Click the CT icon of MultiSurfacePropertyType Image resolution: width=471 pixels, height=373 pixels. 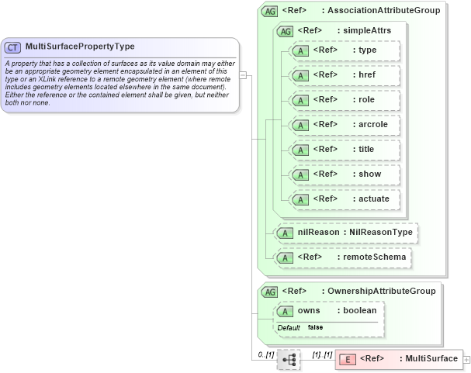(x=12, y=47)
